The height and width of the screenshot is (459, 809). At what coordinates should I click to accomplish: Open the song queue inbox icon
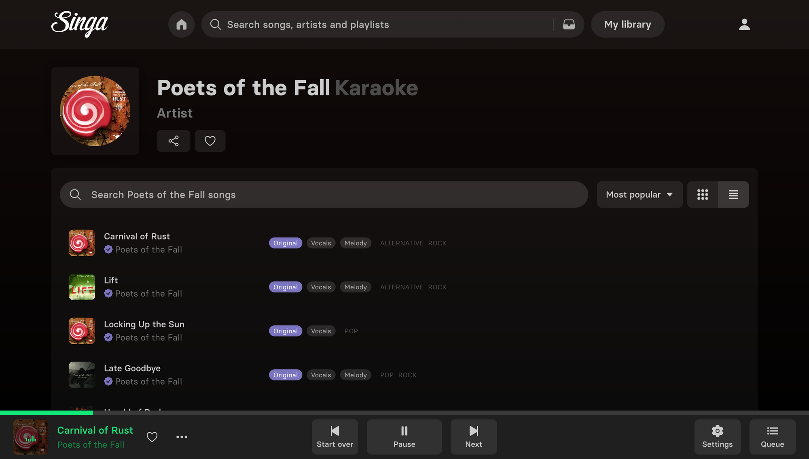click(x=569, y=24)
